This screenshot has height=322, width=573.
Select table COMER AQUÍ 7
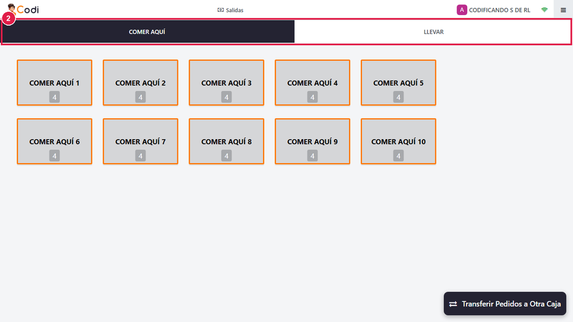click(140, 141)
